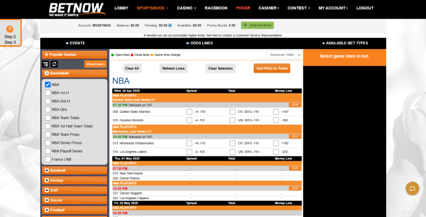Click the NBA heading above the odds
This screenshot has height=217, width=426.
(x=121, y=81)
